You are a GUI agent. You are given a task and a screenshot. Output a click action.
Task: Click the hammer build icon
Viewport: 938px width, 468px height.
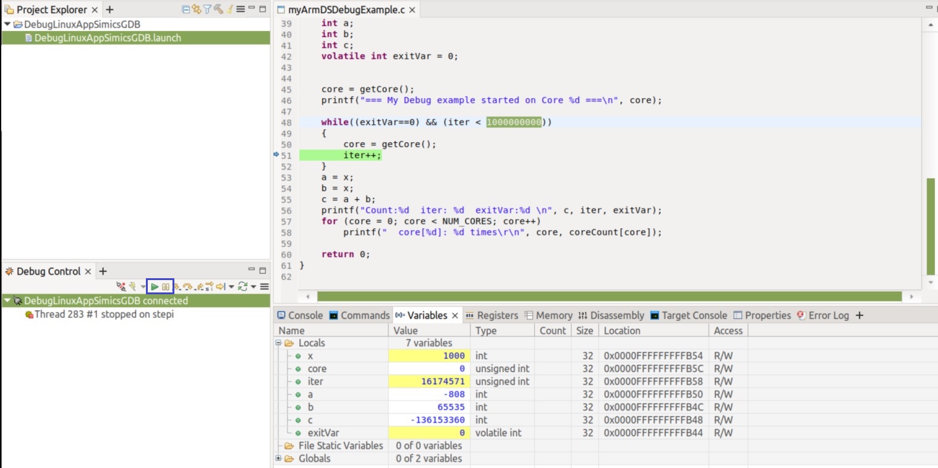(x=218, y=10)
